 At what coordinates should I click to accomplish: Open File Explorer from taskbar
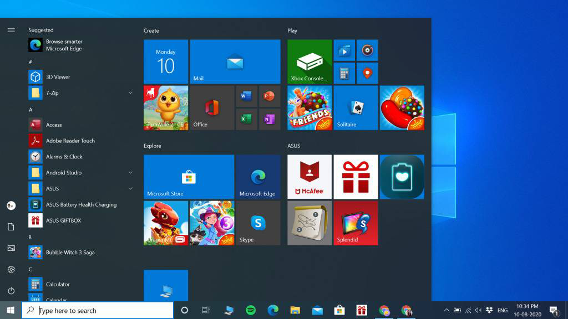click(295, 310)
